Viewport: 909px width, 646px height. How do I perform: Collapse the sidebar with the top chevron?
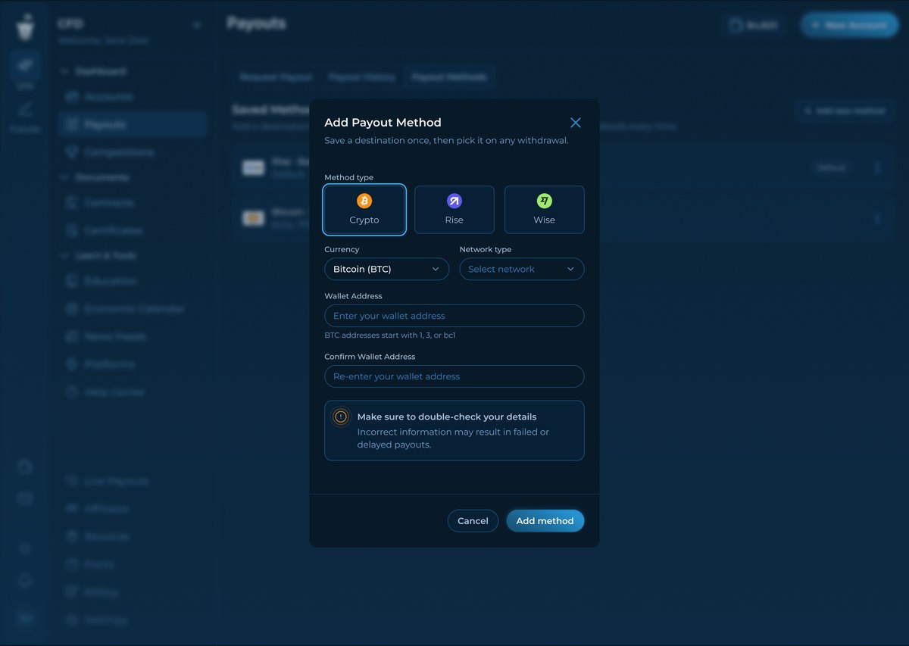[x=197, y=25]
